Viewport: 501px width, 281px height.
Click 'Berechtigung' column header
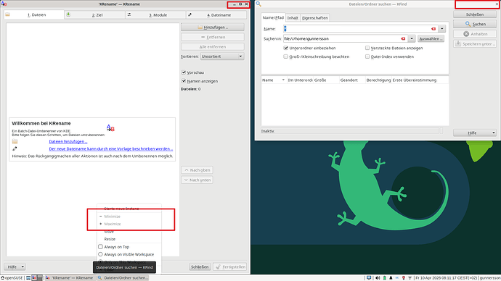coord(378,80)
